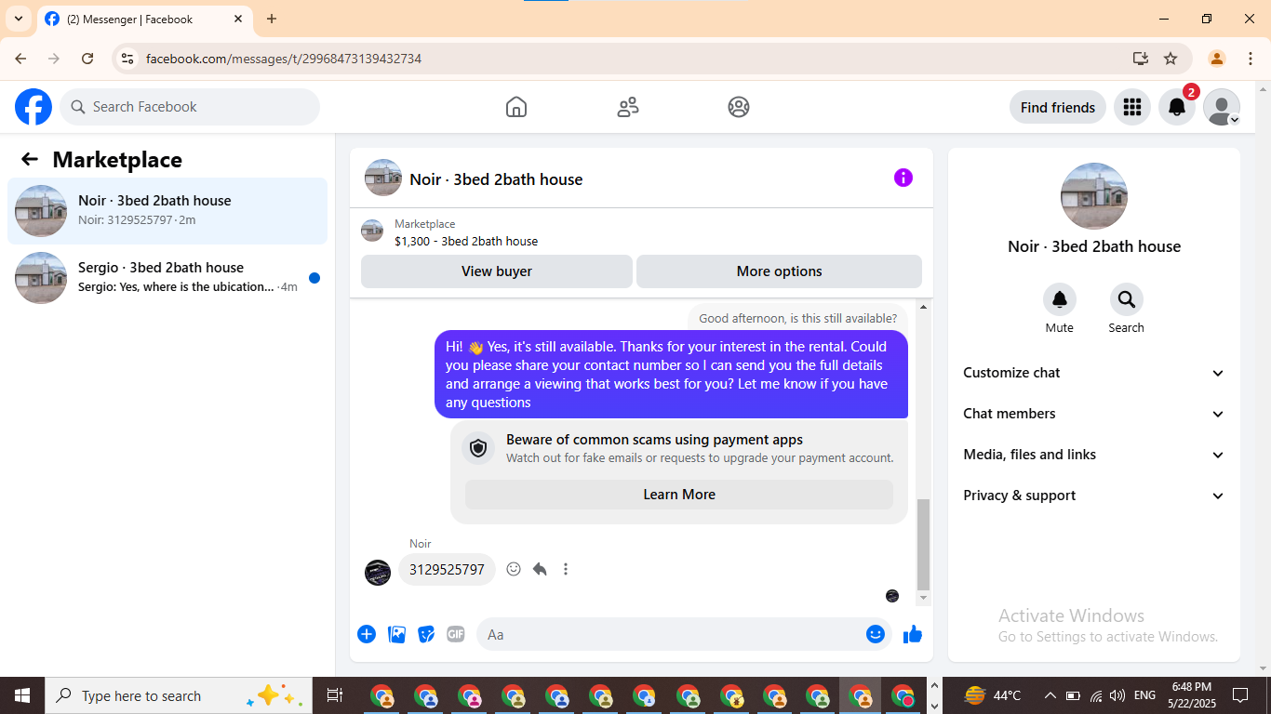Click the More options button
The height and width of the screenshot is (714, 1271).
(x=779, y=271)
